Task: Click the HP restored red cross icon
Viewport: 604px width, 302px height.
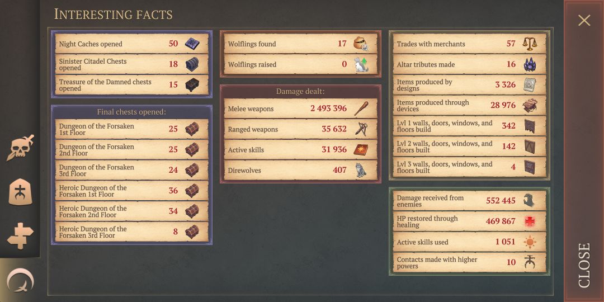Action: (x=530, y=221)
